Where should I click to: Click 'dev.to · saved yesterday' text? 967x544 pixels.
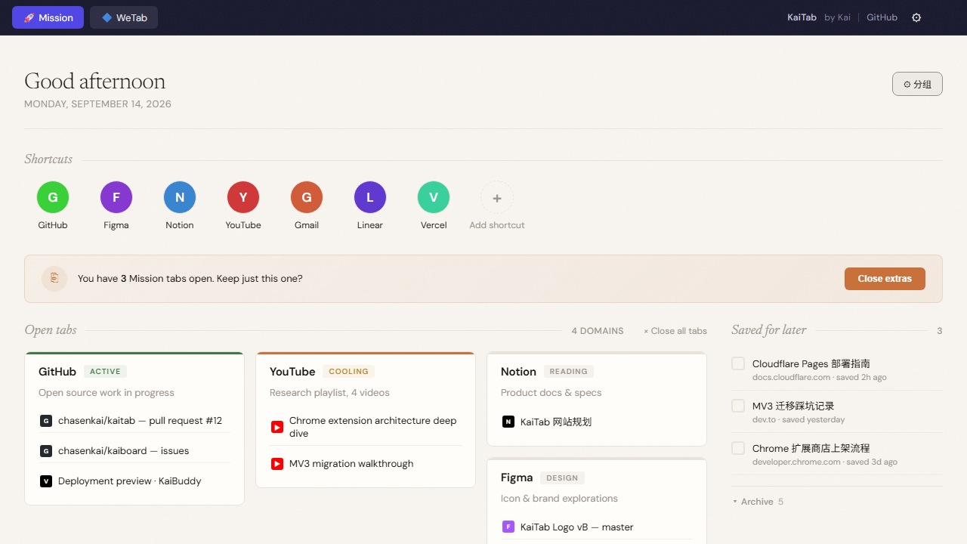[x=799, y=419]
